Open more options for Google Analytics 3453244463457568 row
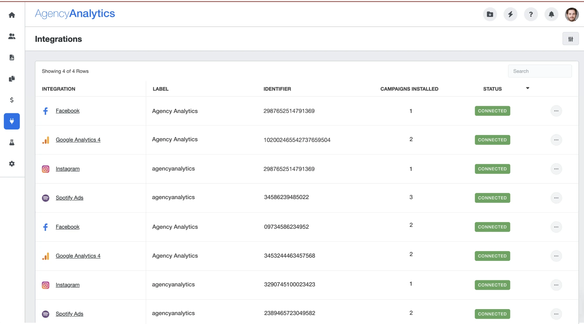The width and height of the screenshot is (584, 324). (x=556, y=256)
